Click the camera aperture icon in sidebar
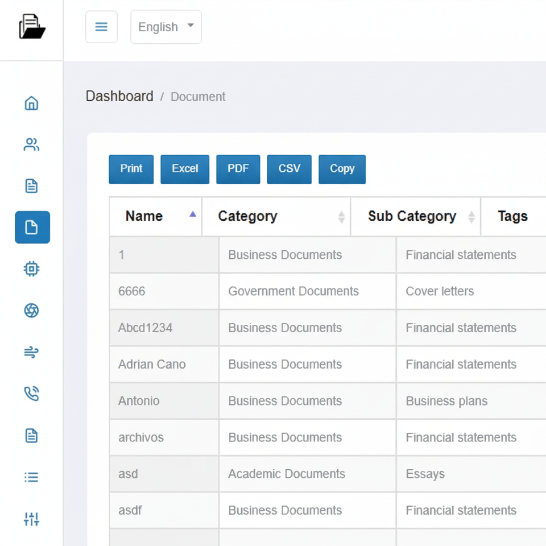This screenshot has width=546, height=546. point(31,311)
